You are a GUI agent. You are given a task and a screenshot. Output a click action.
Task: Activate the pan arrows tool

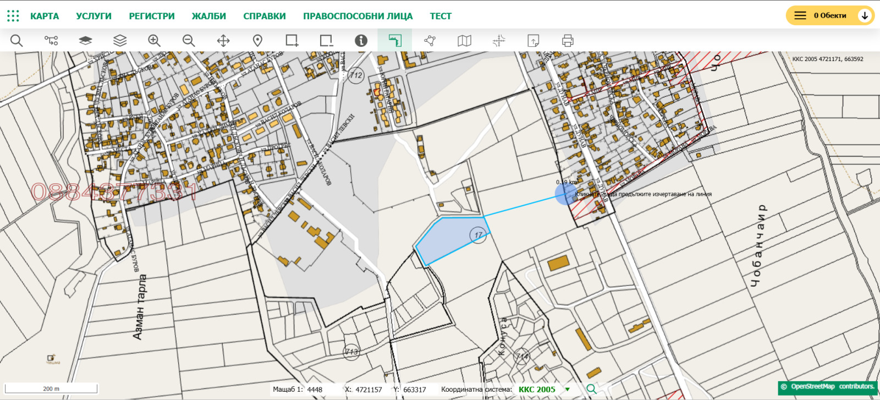223,41
